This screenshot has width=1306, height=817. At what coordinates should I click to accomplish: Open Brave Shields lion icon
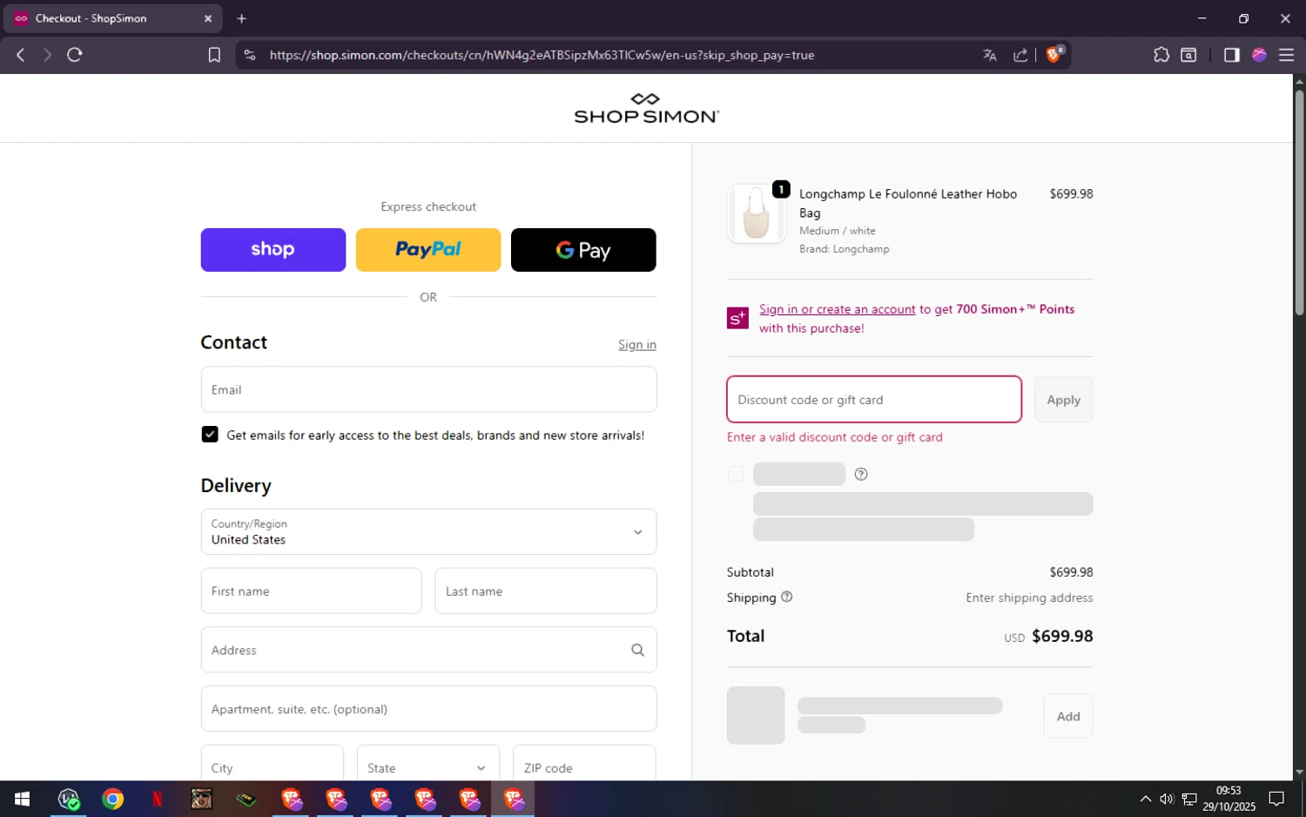(x=1054, y=55)
